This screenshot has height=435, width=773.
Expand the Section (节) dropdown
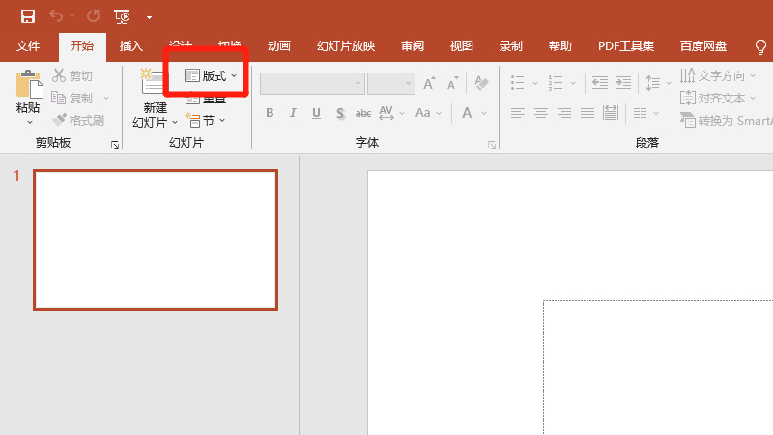tap(206, 121)
